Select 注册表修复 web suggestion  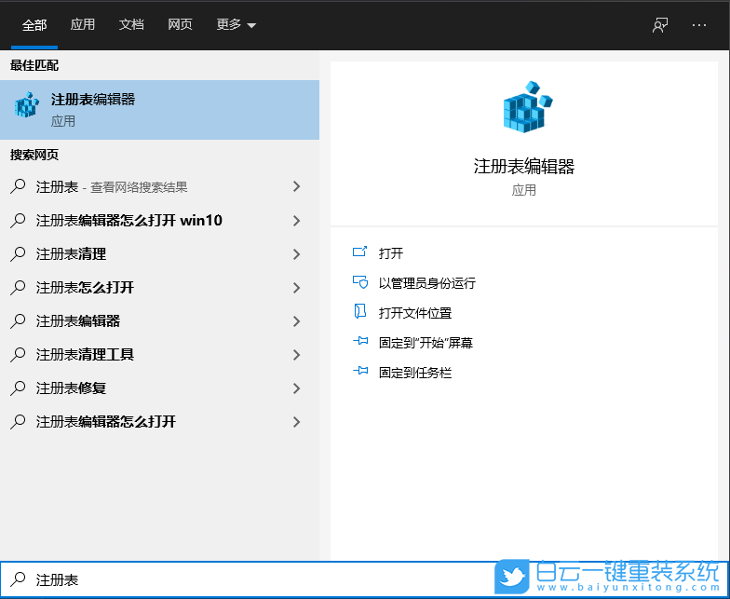pyautogui.click(x=160, y=388)
